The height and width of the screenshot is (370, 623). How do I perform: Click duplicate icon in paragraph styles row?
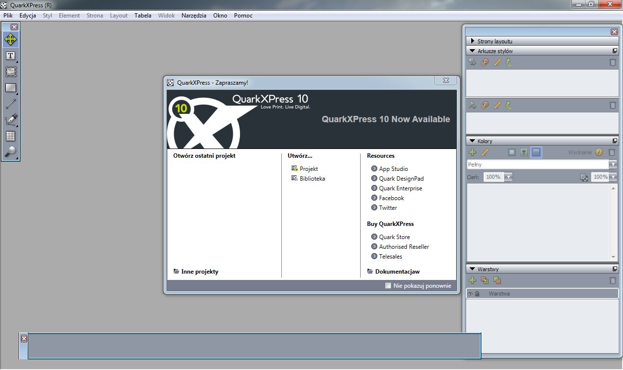click(485, 62)
